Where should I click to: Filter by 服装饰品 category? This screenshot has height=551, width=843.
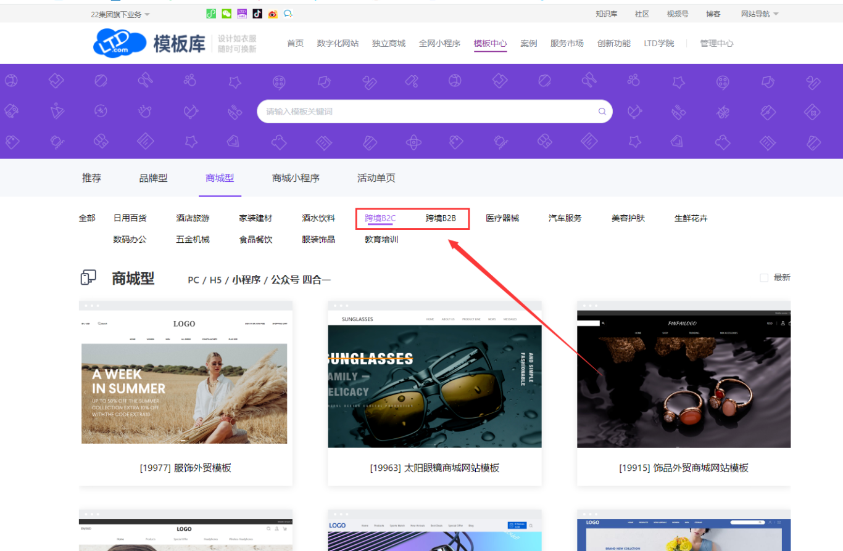[x=318, y=239]
